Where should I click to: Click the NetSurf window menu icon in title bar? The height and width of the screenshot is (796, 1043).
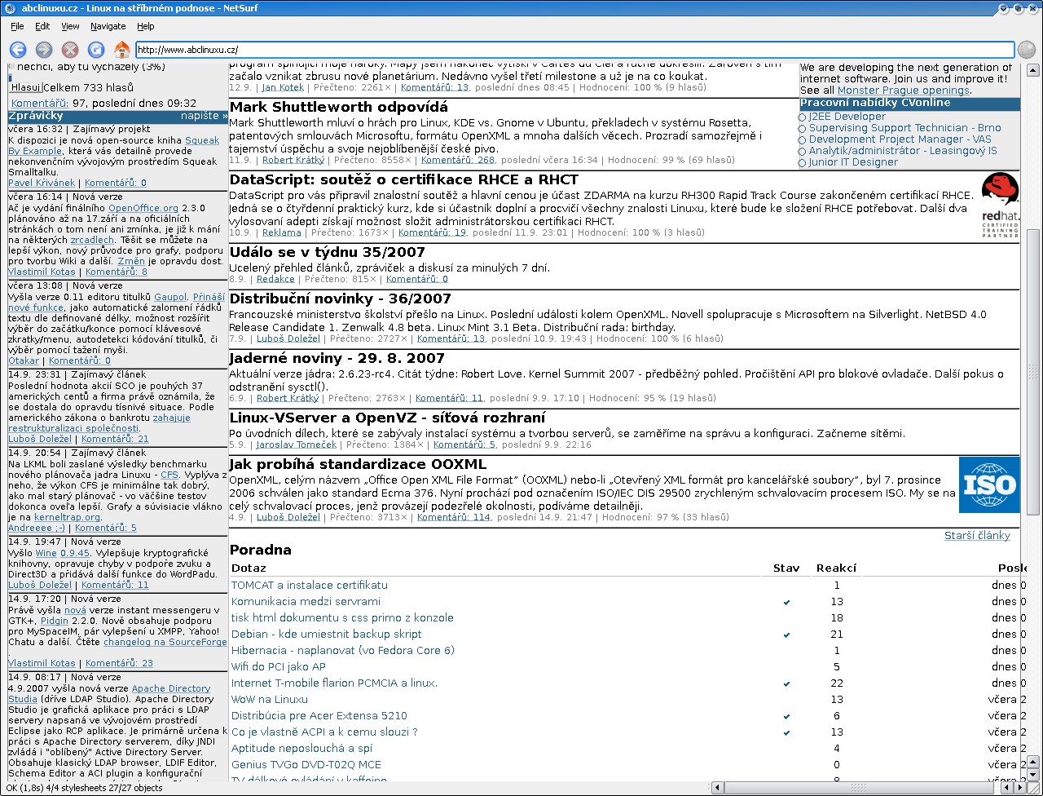pyautogui.click(x=8, y=8)
